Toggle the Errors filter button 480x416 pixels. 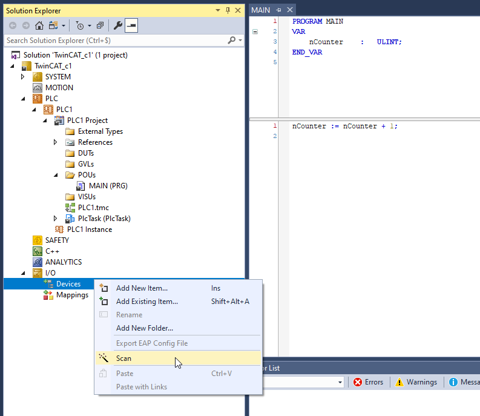(x=369, y=382)
